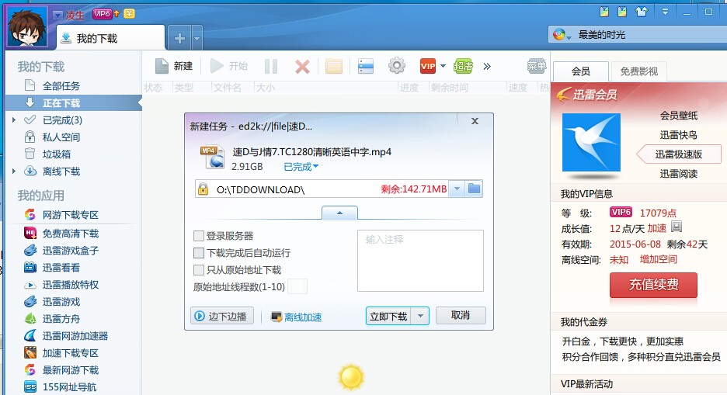Image resolution: width=727 pixels, height=395 pixels.
Task: Open 迅雷网游加速器 app
Action: pyautogui.click(x=75, y=336)
